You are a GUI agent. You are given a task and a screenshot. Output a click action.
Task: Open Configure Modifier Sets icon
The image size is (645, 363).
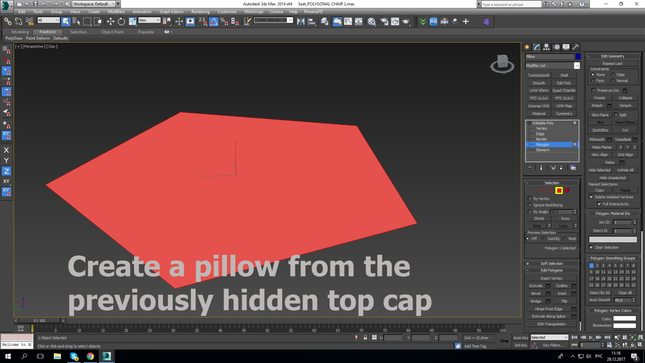pos(573,168)
